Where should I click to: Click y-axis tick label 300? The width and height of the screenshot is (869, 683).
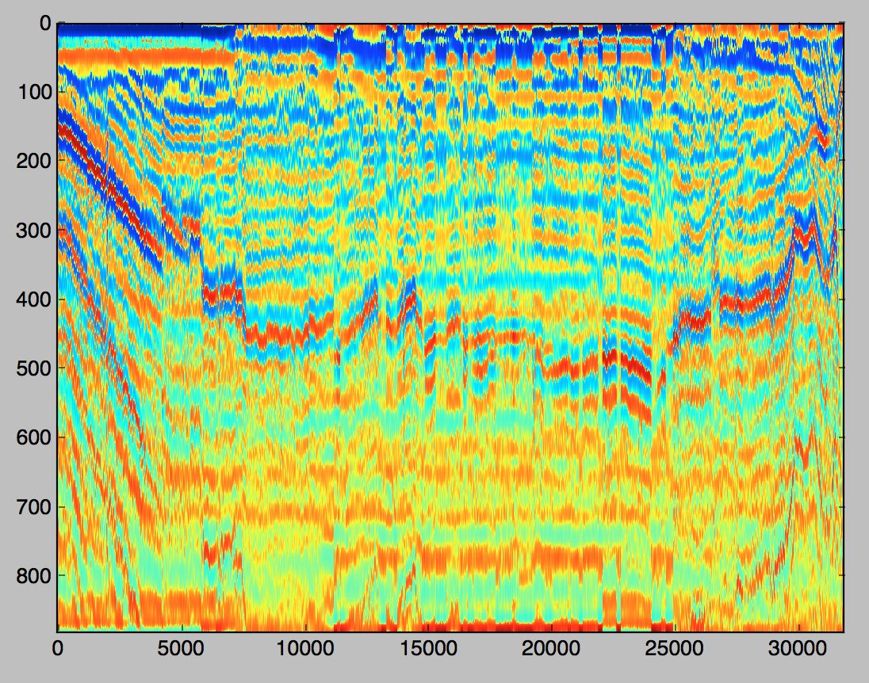click(x=34, y=230)
